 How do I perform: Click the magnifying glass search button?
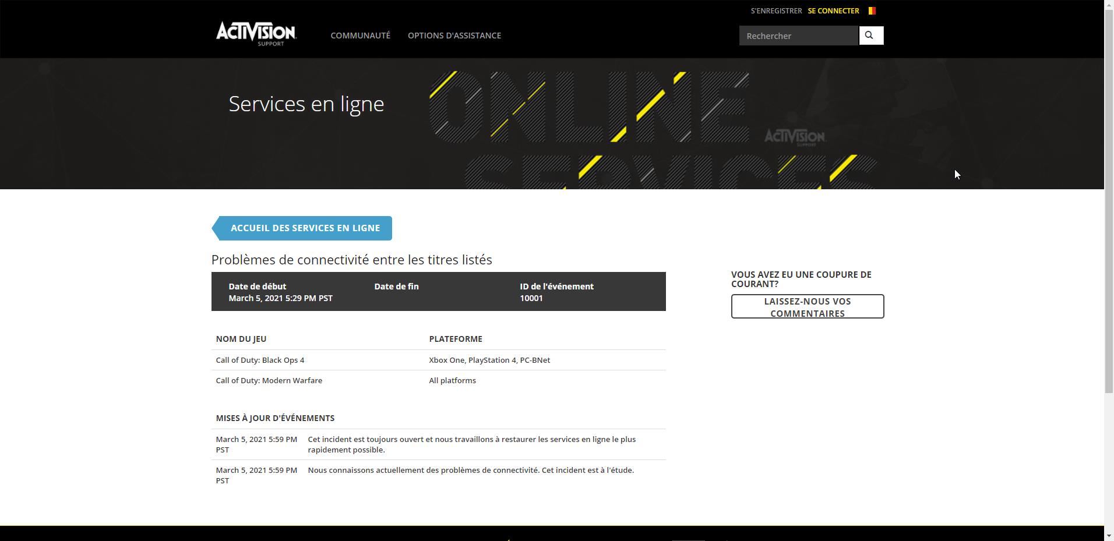pyautogui.click(x=870, y=36)
